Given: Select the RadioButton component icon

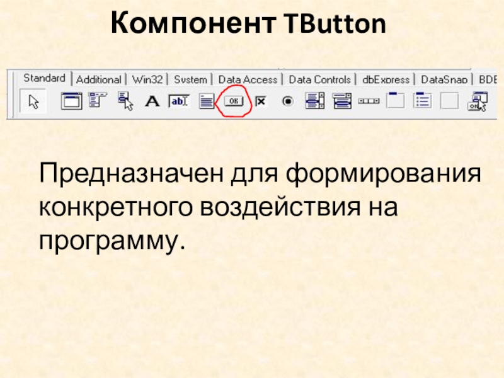Looking at the screenshot, I should 288,101.
